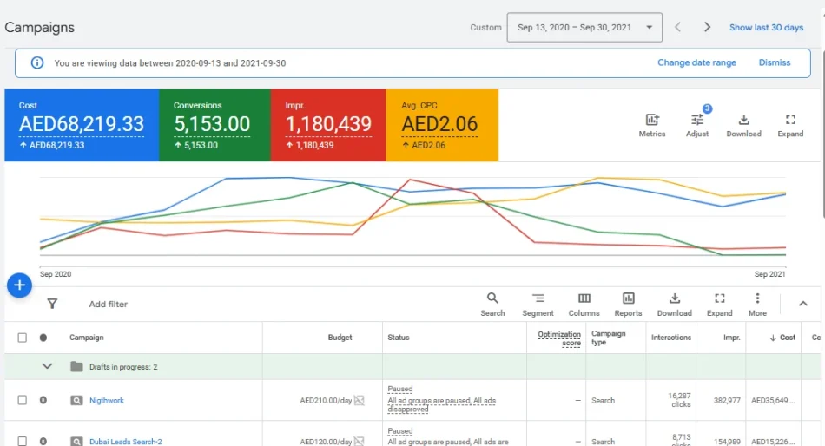Screen dimensions: 825x446
Task: Select the Nigthwork campaign checkbox
Action: click(x=22, y=400)
